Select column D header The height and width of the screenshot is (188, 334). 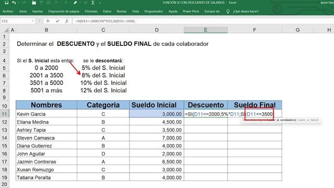click(x=157, y=30)
